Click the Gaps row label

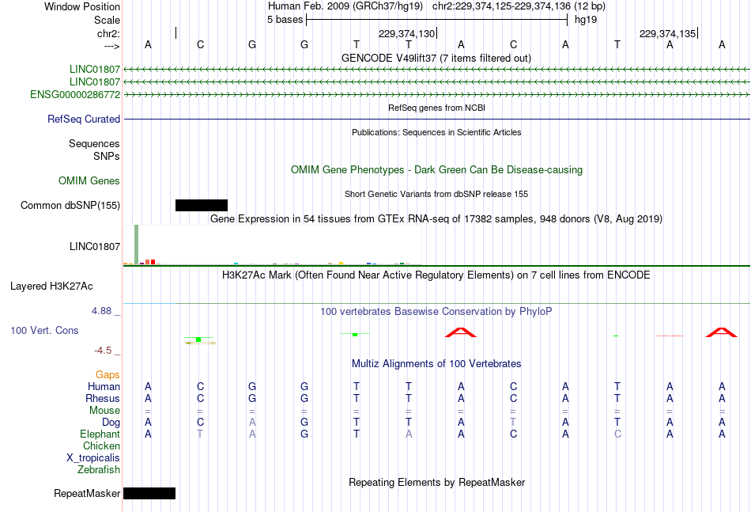coord(108,374)
